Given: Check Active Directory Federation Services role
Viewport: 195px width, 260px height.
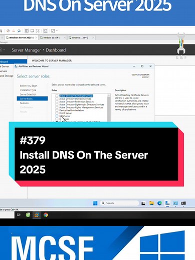Looking at the screenshot, I should (57, 101).
